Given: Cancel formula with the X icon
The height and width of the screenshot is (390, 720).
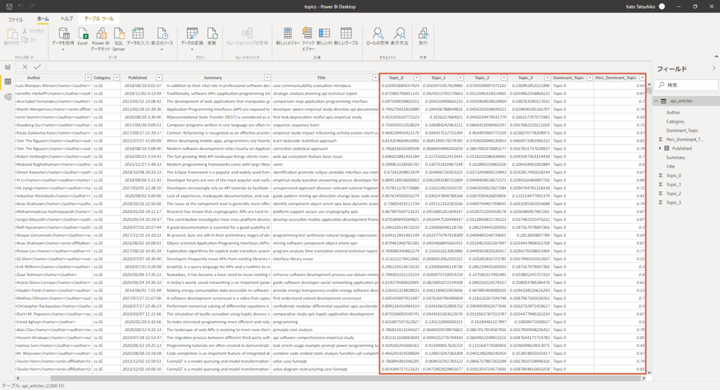Looking at the screenshot, I should [x=25, y=67].
